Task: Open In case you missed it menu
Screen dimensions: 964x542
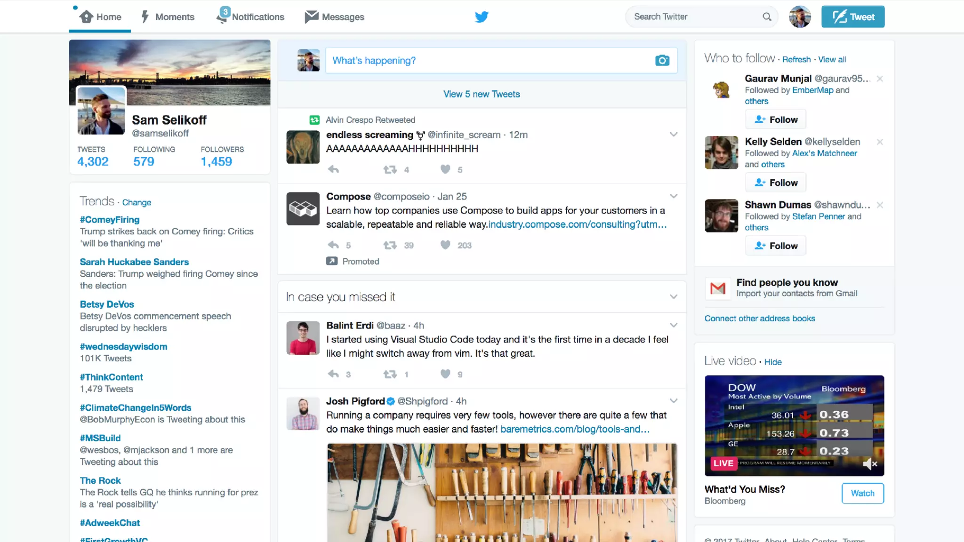Action: [x=674, y=297]
